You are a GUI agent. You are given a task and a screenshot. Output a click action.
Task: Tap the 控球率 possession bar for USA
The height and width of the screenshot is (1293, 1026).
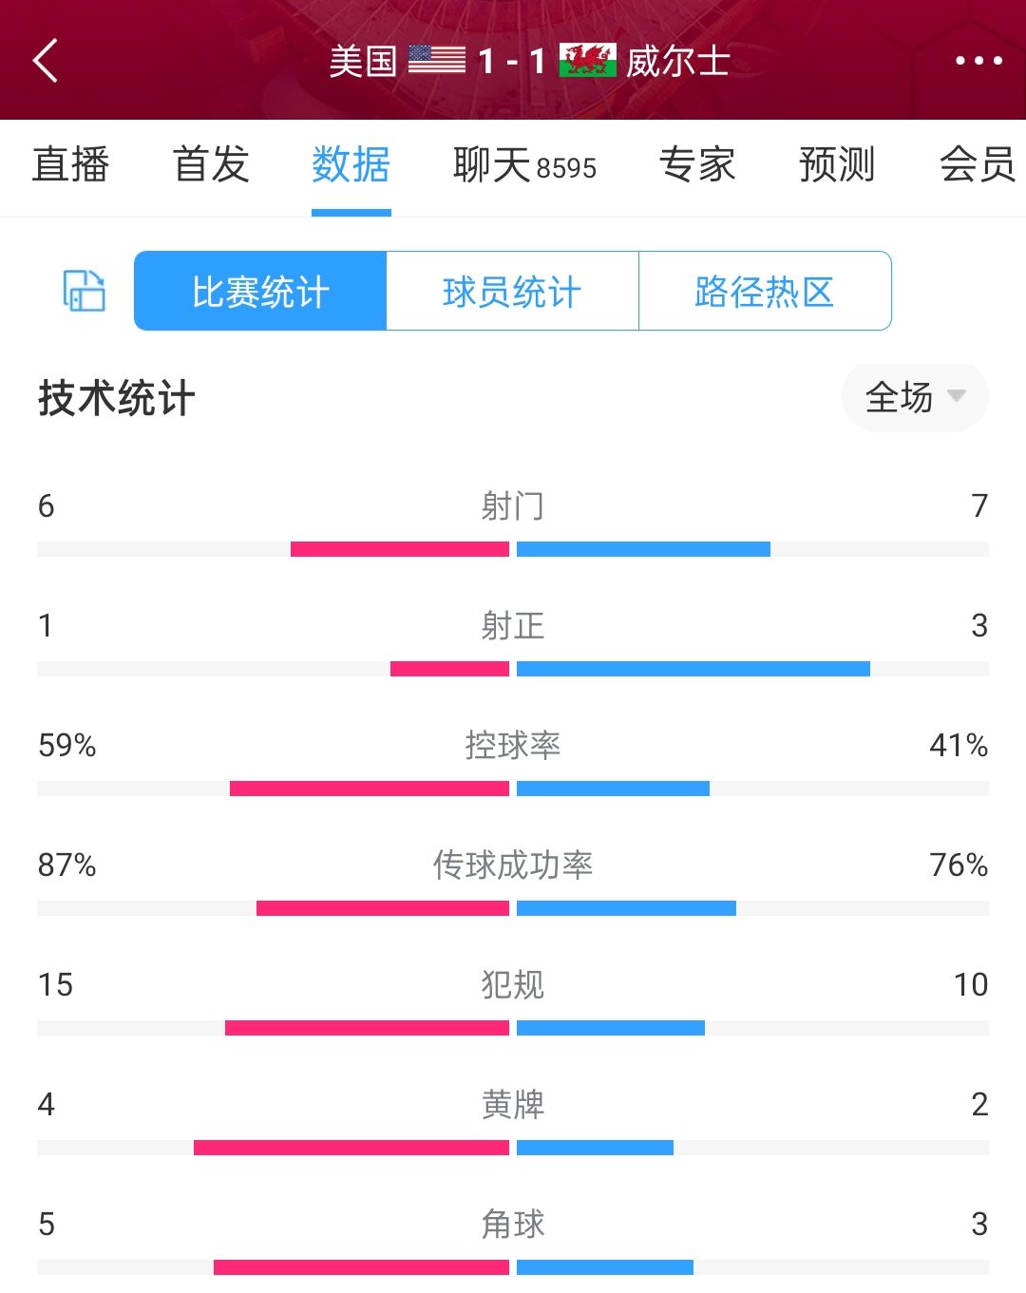click(370, 789)
